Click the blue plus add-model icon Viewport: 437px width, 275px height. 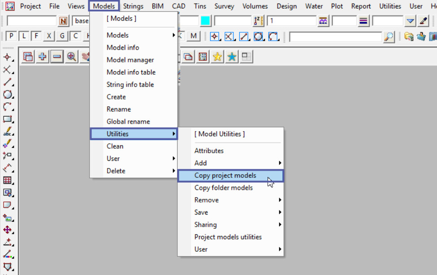click(43, 57)
